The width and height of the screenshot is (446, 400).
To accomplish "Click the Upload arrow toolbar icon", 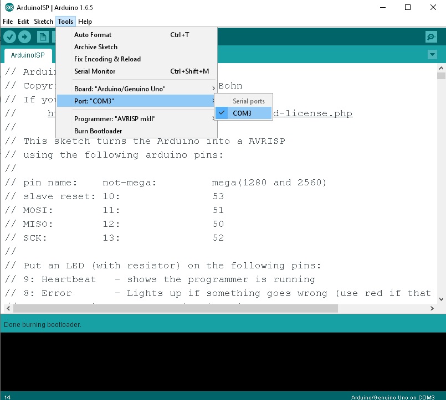I will point(25,37).
